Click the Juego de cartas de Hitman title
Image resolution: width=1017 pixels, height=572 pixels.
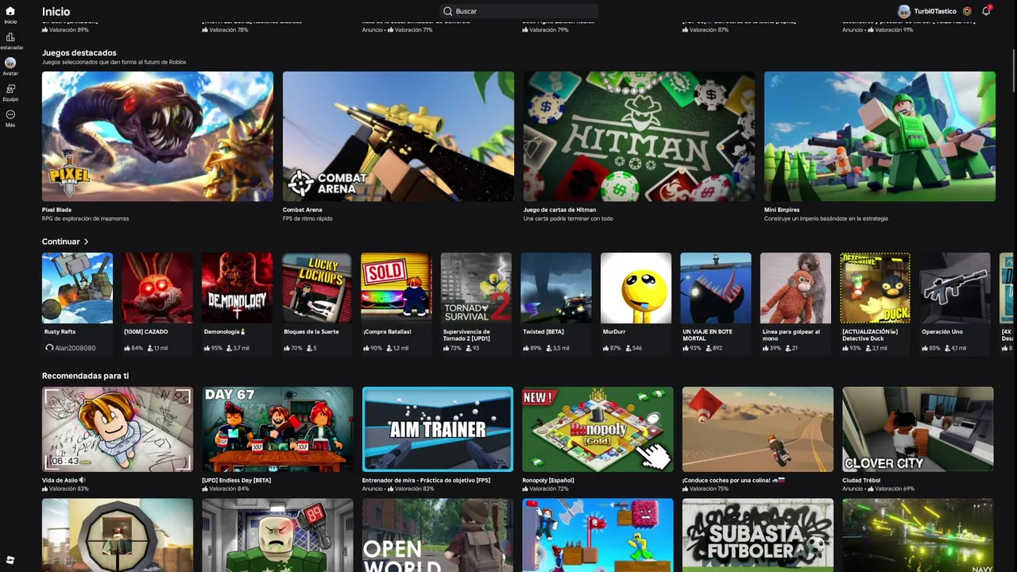click(559, 210)
